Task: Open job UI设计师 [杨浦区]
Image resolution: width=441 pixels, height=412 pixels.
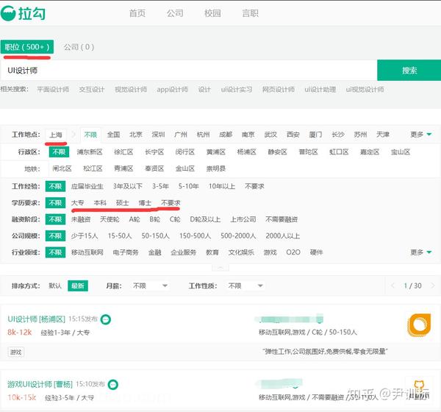Action: [36, 319]
